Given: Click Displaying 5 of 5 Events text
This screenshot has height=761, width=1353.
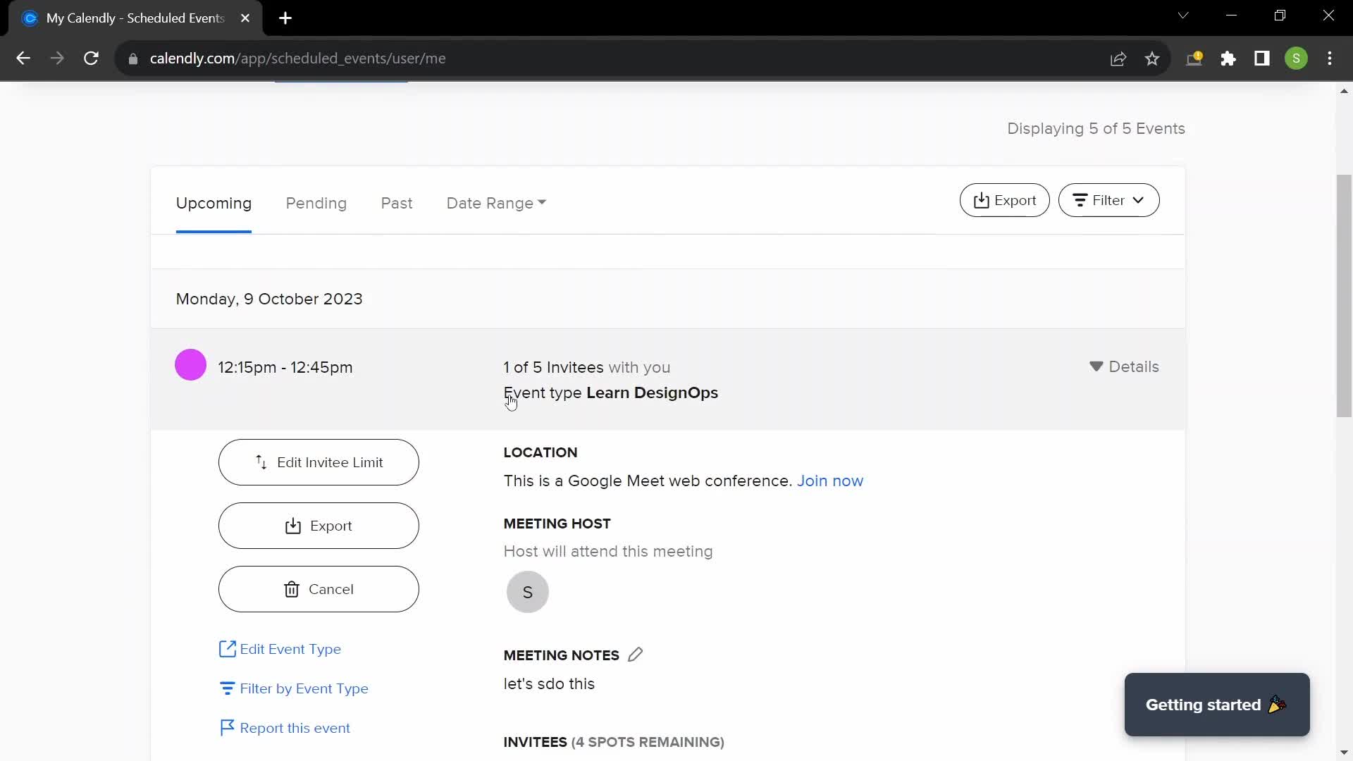Looking at the screenshot, I should point(1096,128).
